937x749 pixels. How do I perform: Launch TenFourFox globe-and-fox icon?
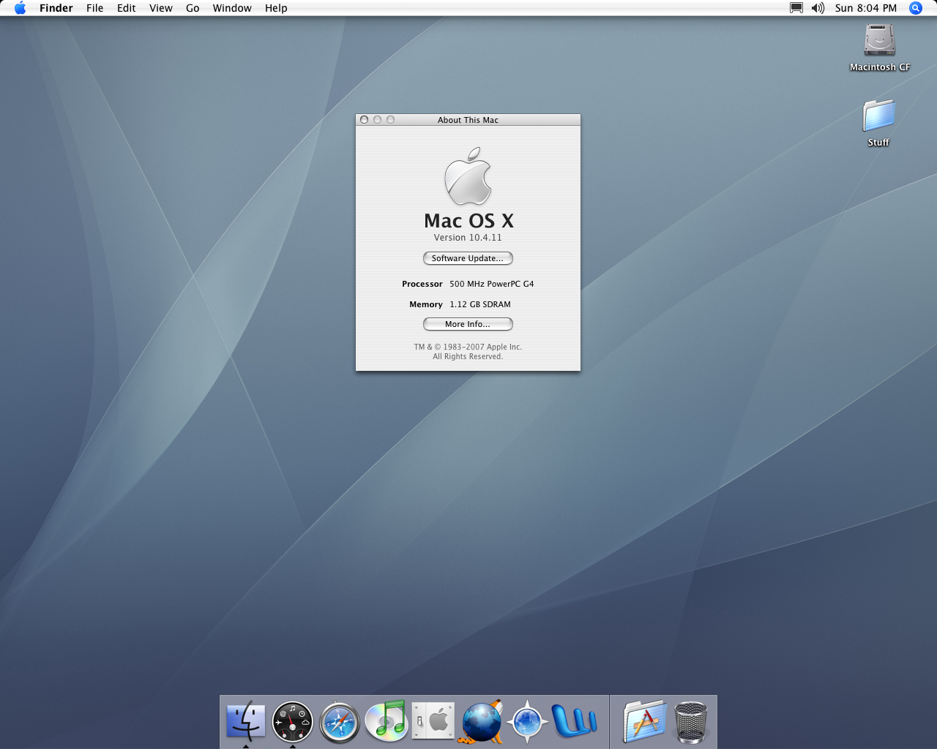click(481, 722)
